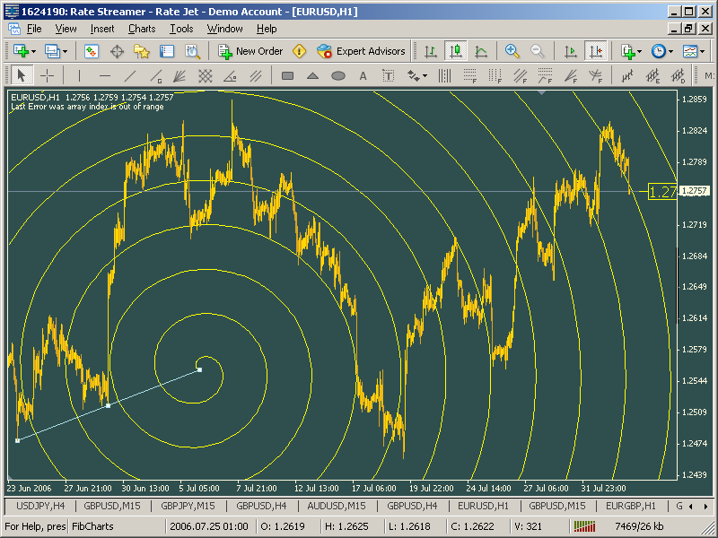Toggle chart shift from right border

596,51
